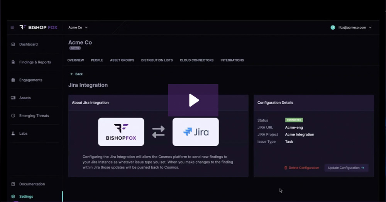Click the ACTIVE badge under Acme Co

(x=75, y=48)
